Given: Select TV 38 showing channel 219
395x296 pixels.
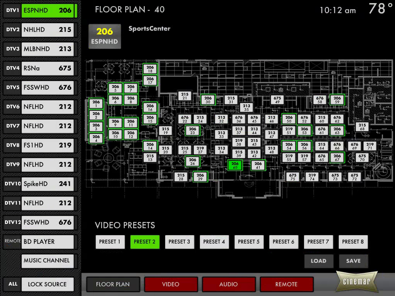Looking at the screenshot, I should tap(239, 142).
